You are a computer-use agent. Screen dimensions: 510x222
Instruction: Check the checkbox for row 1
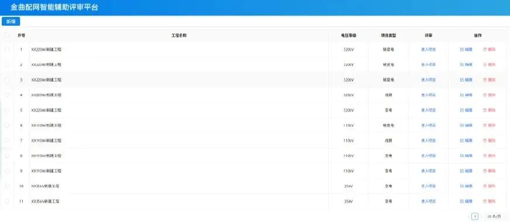click(x=7, y=50)
